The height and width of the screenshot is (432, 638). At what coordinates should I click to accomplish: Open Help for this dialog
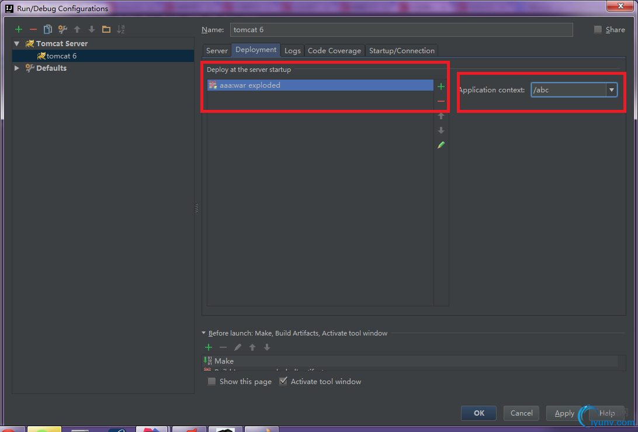pyautogui.click(x=606, y=413)
